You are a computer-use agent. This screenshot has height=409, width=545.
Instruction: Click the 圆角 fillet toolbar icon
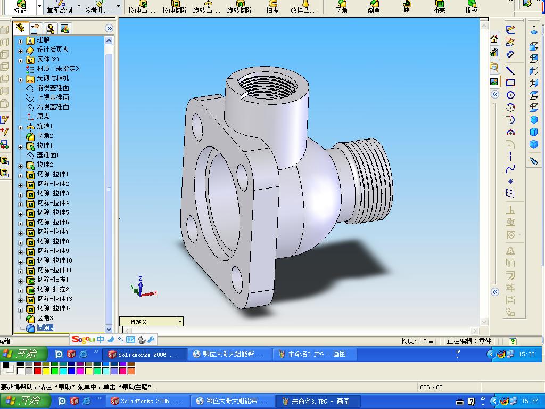341,6
